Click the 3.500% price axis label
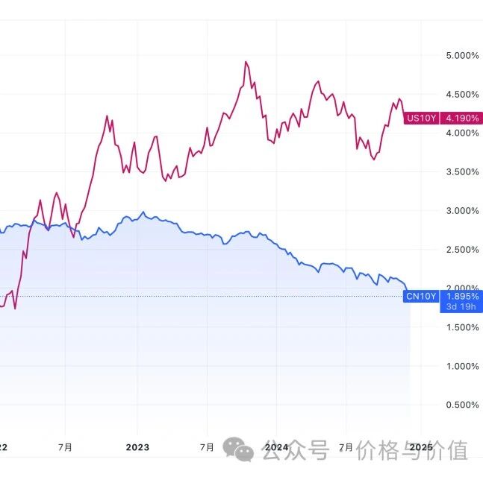 tap(461, 172)
